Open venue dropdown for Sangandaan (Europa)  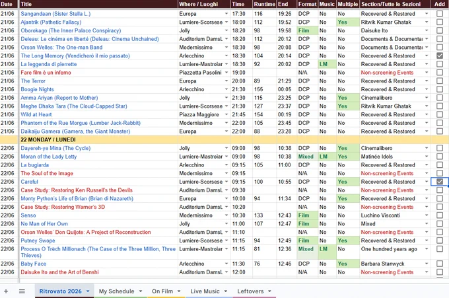pyautogui.click(x=226, y=14)
